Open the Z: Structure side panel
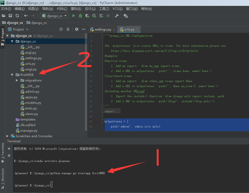The image size is (249, 193). pyautogui.click(x=3, y=178)
